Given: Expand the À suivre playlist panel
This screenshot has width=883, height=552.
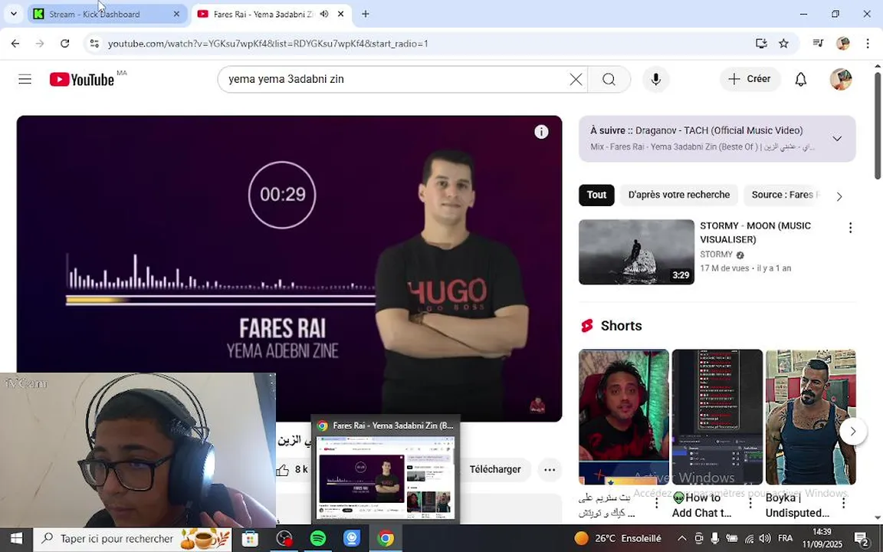Looking at the screenshot, I should pyautogui.click(x=837, y=139).
